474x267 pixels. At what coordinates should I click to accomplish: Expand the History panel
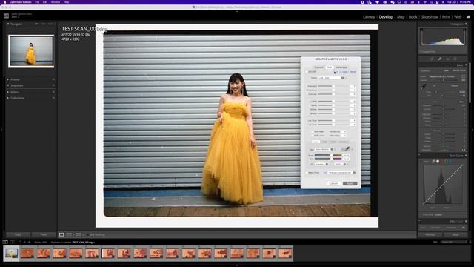[8, 92]
